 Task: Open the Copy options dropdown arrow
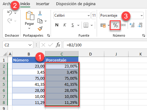(46, 21)
